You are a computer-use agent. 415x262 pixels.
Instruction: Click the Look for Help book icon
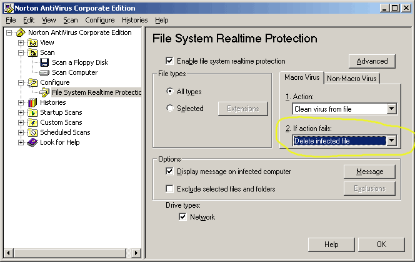[x=32, y=142]
